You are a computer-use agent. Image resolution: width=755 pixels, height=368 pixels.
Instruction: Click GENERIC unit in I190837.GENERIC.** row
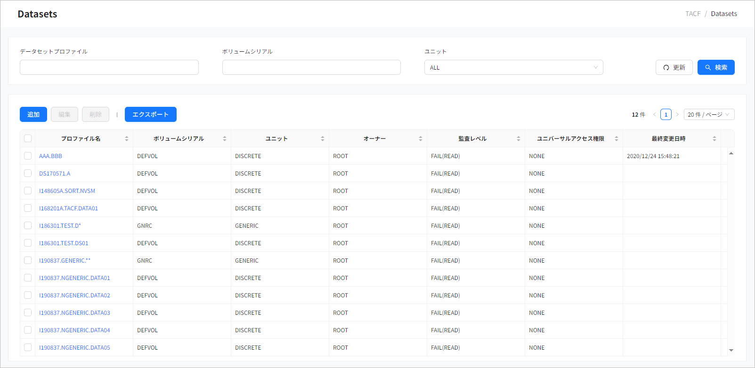[x=247, y=261]
